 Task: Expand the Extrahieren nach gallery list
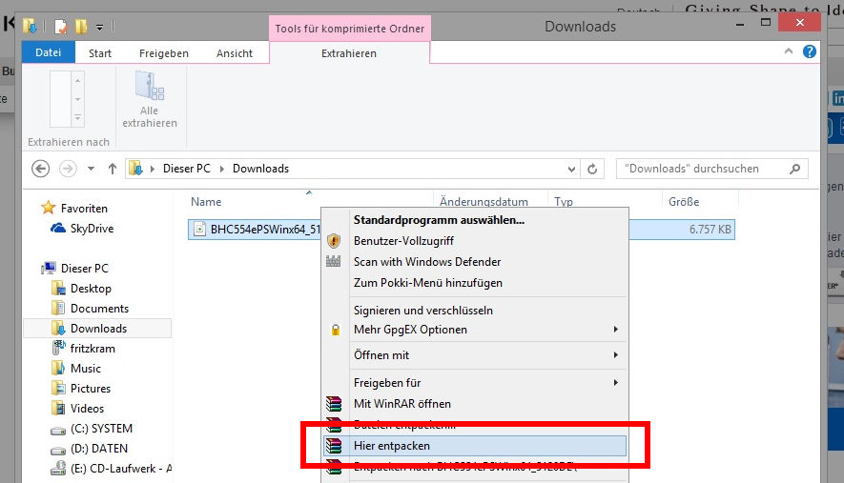pyautogui.click(x=78, y=118)
